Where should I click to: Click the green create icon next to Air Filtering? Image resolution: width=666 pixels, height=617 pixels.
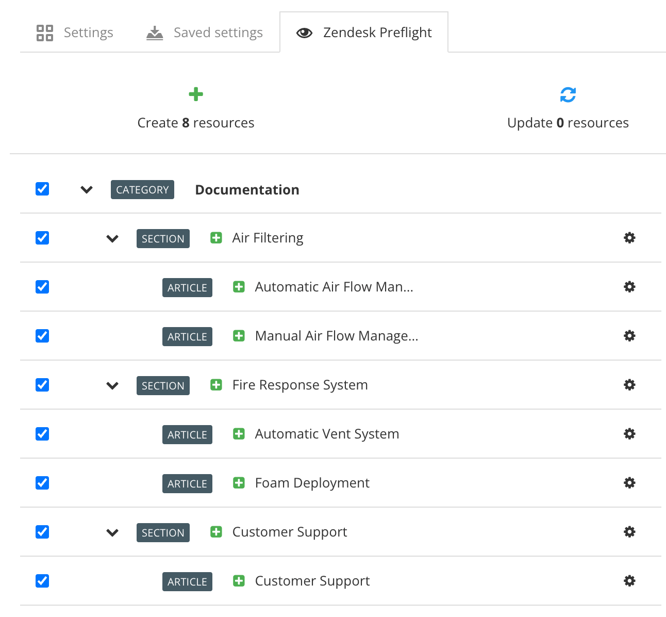point(215,238)
